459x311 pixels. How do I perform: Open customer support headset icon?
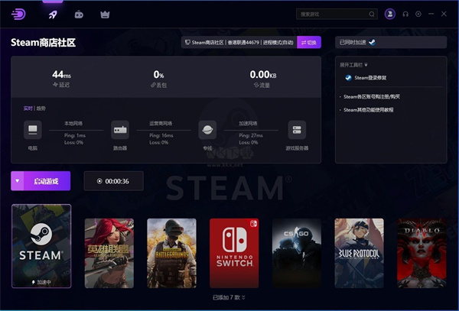pos(405,14)
